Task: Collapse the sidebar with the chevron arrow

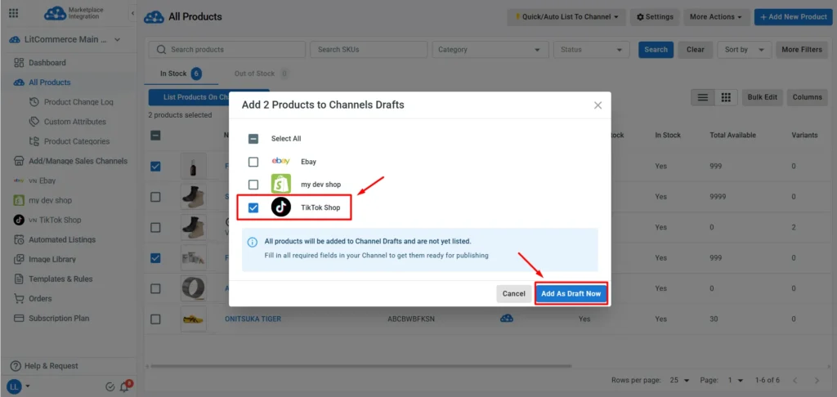Action: 132,13
